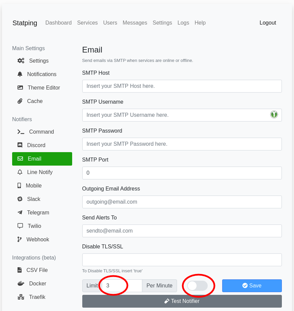Open the Webhook notifier by its label
Viewport: 294px width, 311px height.
tap(38, 240)
